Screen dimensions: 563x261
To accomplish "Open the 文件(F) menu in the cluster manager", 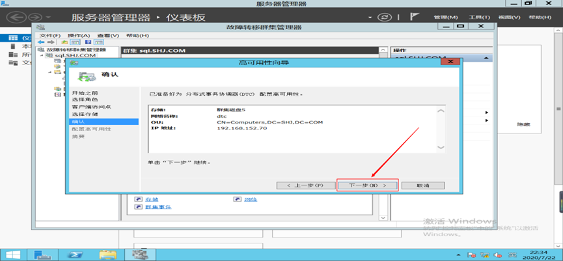I will 50,36.
